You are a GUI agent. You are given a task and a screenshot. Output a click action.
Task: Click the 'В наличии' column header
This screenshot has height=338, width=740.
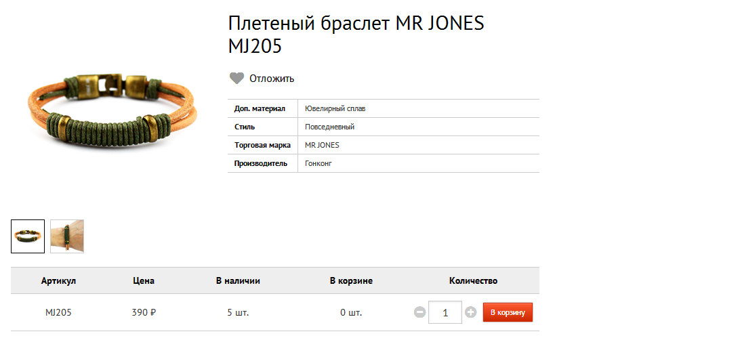pyautogui.click(x=239, y=281)
